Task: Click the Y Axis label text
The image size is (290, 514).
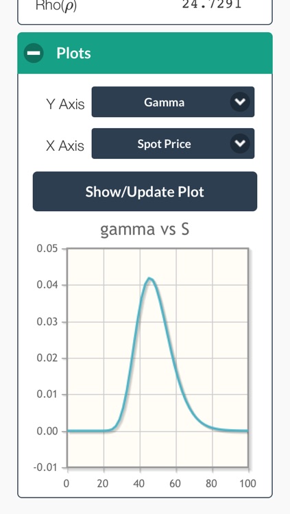Action: 65,104
